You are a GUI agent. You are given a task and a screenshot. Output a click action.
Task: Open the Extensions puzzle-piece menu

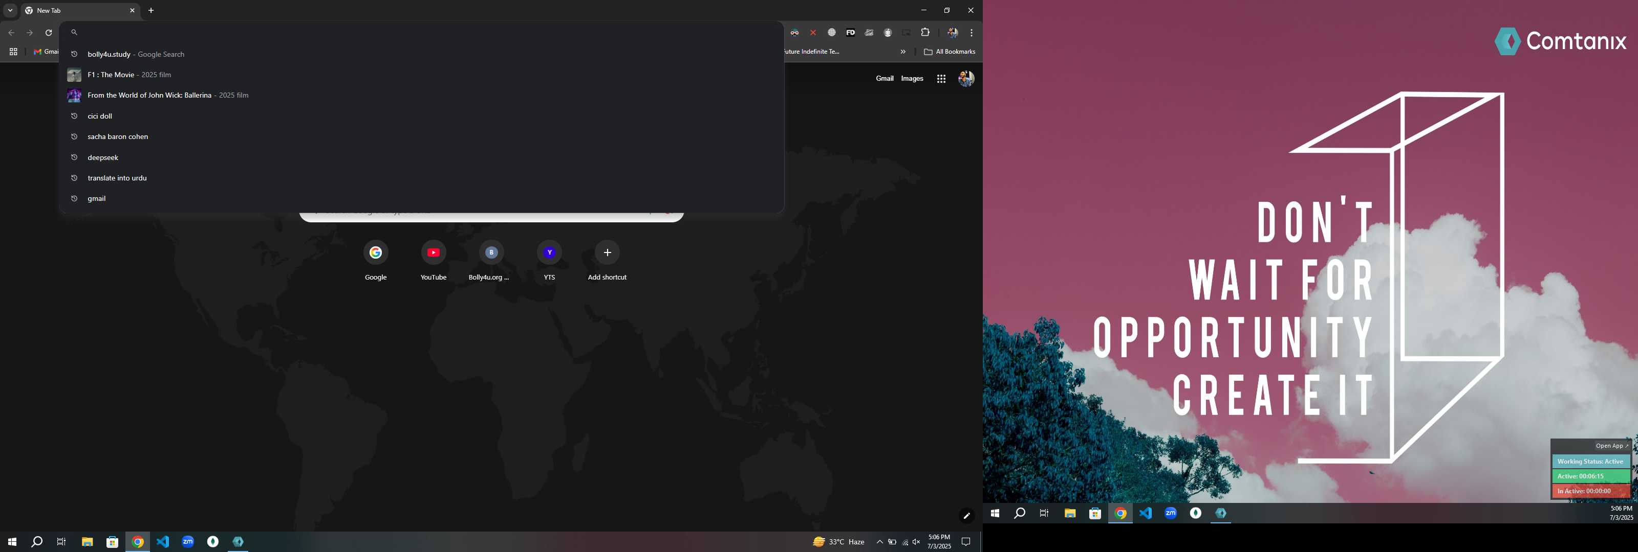point(926,32)
